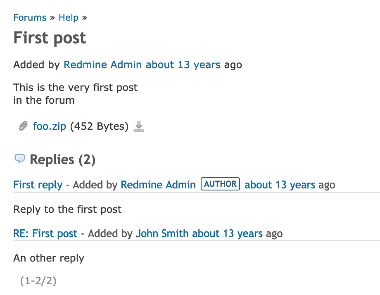
Task: Download foo.zip via the download arrow icon
Action: (139, 126)
